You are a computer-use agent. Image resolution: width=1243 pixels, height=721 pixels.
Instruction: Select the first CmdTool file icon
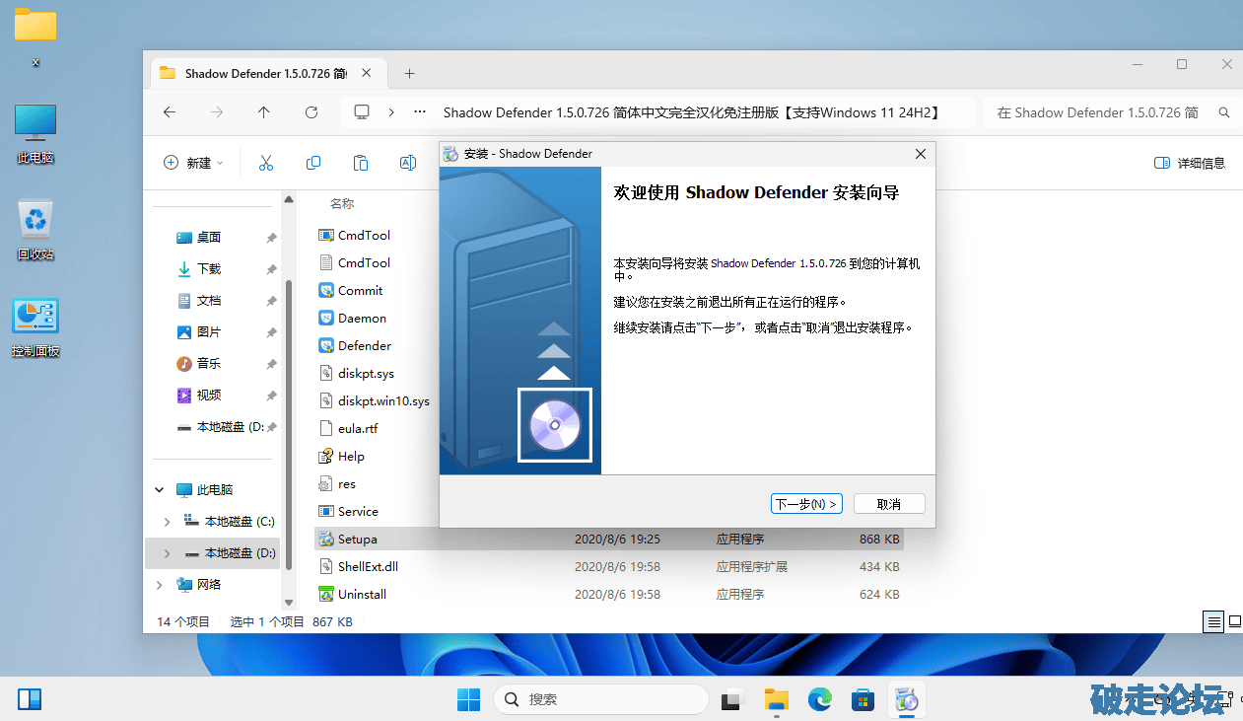[327, 236]
